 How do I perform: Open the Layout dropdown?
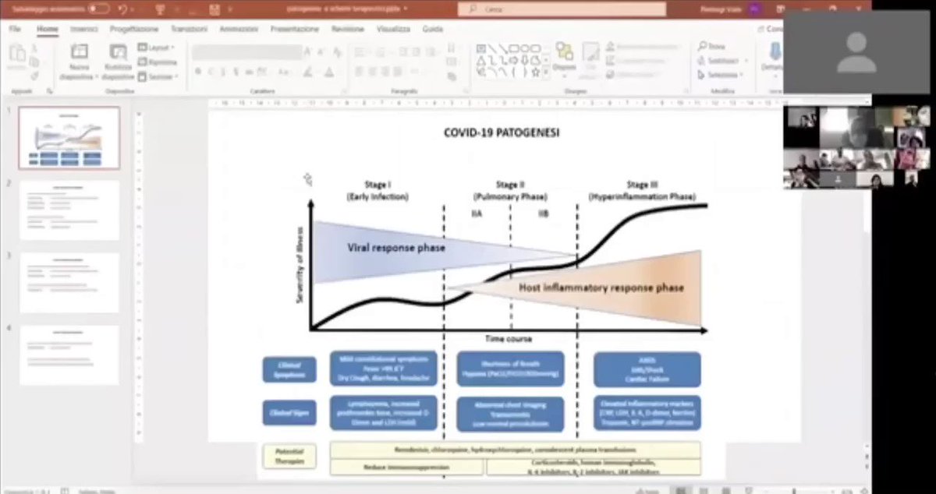pyautogui.click(x=156, y=48)
